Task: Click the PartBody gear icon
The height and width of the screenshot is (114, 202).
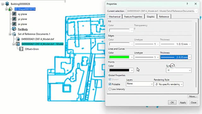Action: coord(14,29)
